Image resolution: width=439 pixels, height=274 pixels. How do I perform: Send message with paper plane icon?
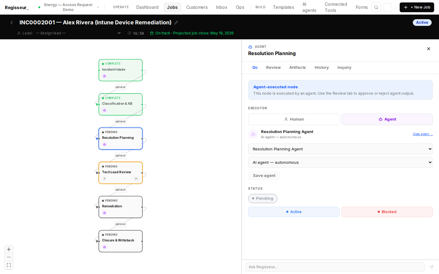tap(431, 267)
